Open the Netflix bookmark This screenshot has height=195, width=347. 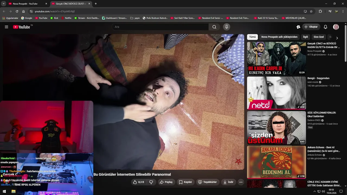click(66, 18)
